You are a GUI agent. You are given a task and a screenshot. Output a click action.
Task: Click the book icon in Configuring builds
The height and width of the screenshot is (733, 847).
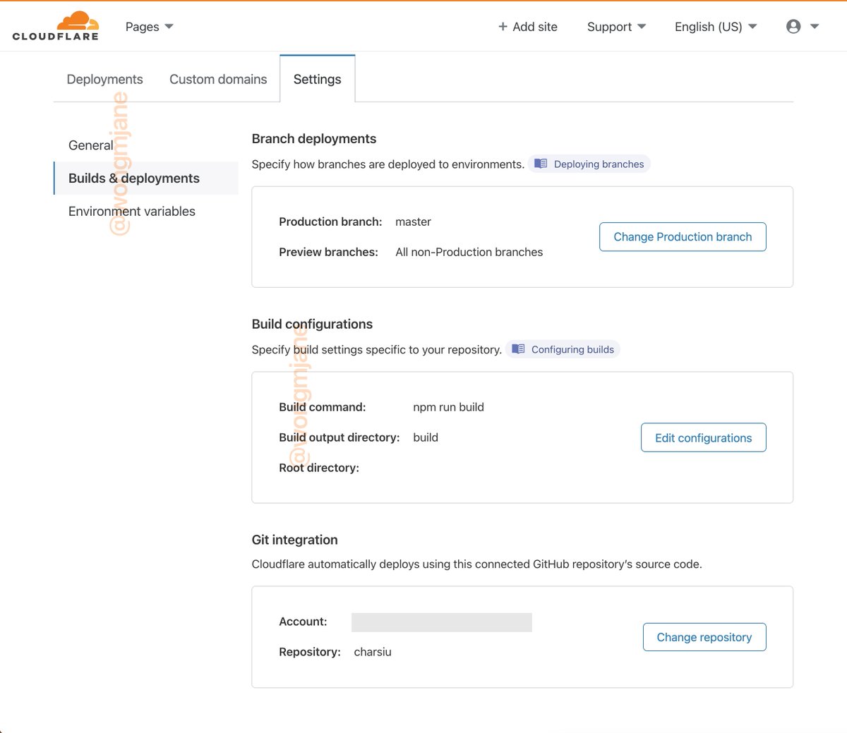tap(518, 349)
